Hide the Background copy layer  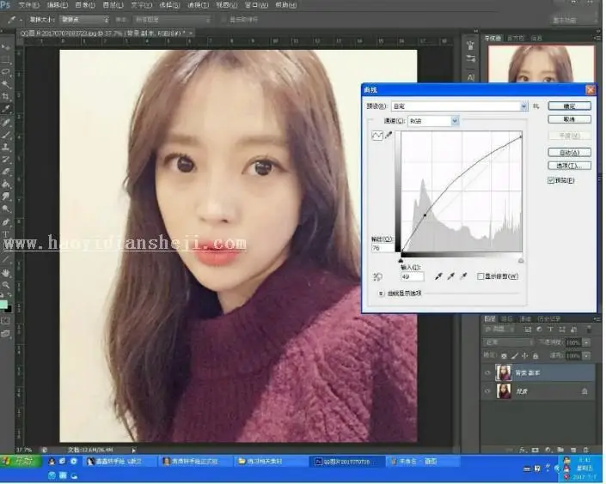[x=487, y=372]
